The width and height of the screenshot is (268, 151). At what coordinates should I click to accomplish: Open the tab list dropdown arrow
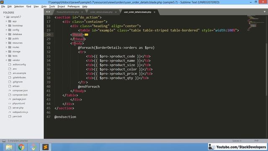[x=264, y=12]
